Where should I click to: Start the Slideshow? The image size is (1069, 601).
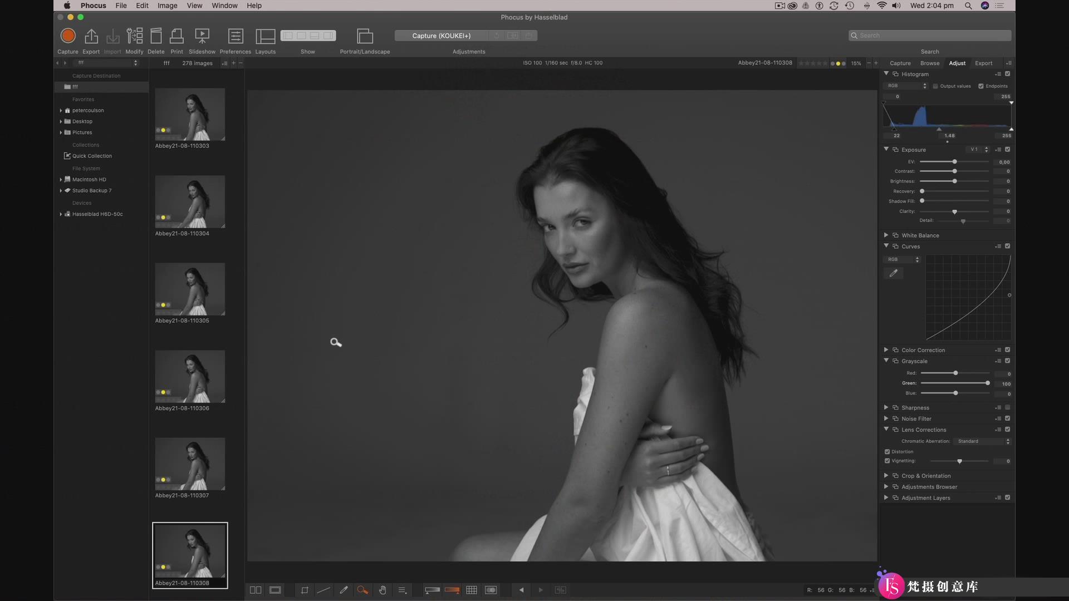[x=202, y=36]
